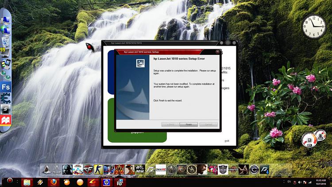
Task: Open the green network connections icon in left dock
Action: pos(5,75)
